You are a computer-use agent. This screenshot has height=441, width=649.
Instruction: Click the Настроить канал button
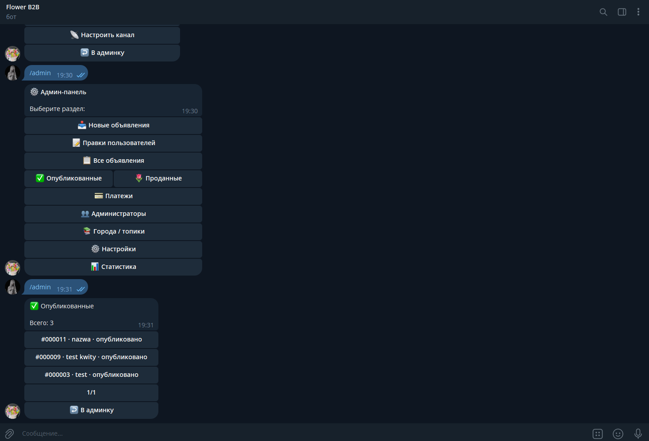102,35
